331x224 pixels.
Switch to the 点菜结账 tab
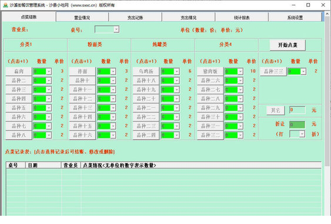pyautogui.click(x=29, y=17)
